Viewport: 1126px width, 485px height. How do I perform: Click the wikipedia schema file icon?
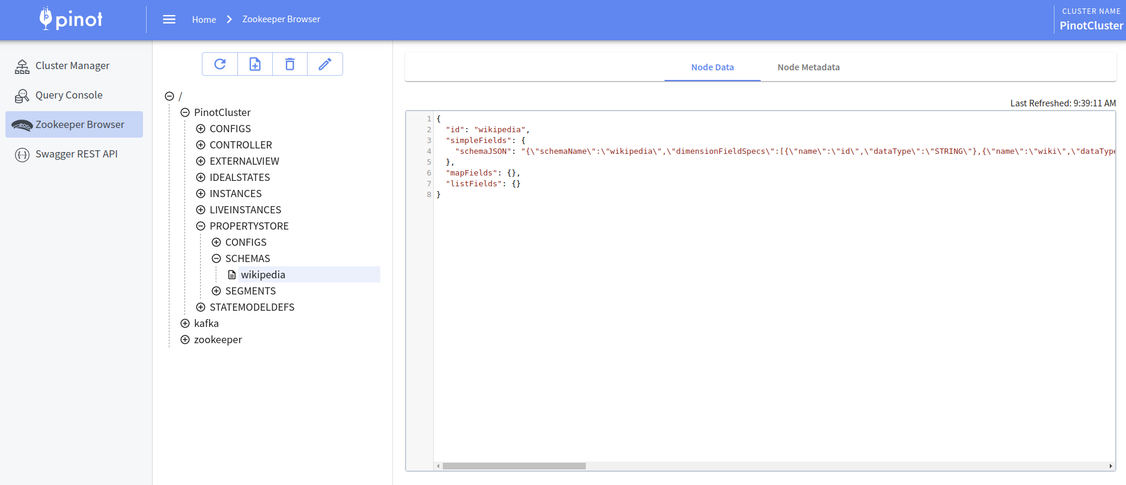pyautogui.click(x=232, y=275)
